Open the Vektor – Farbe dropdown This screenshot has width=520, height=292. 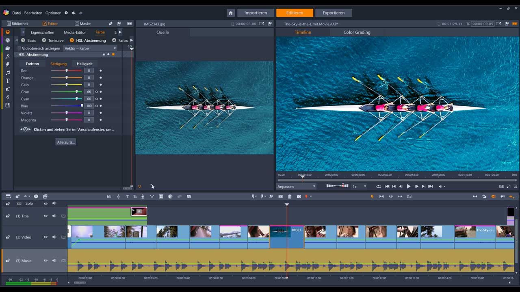(90, 48)
